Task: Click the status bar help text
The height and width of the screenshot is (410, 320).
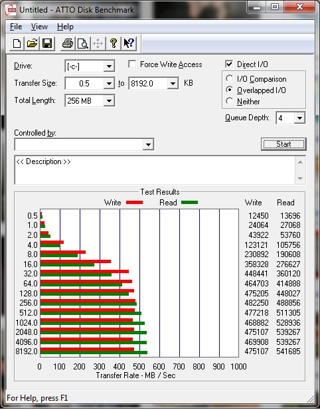Action: tap(37, 398)
